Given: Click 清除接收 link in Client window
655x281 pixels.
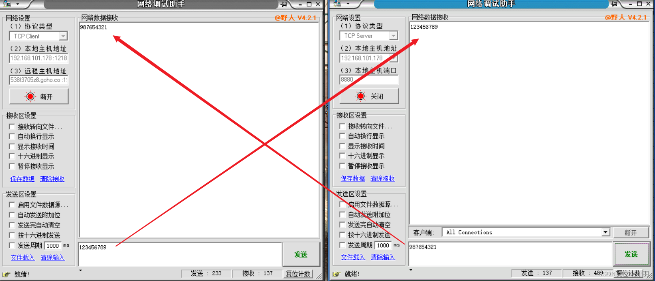Looking at the screenshot, I should [x=52, y=179].
